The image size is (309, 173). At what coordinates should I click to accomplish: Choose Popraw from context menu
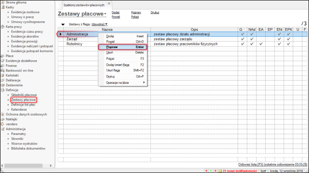123,47
